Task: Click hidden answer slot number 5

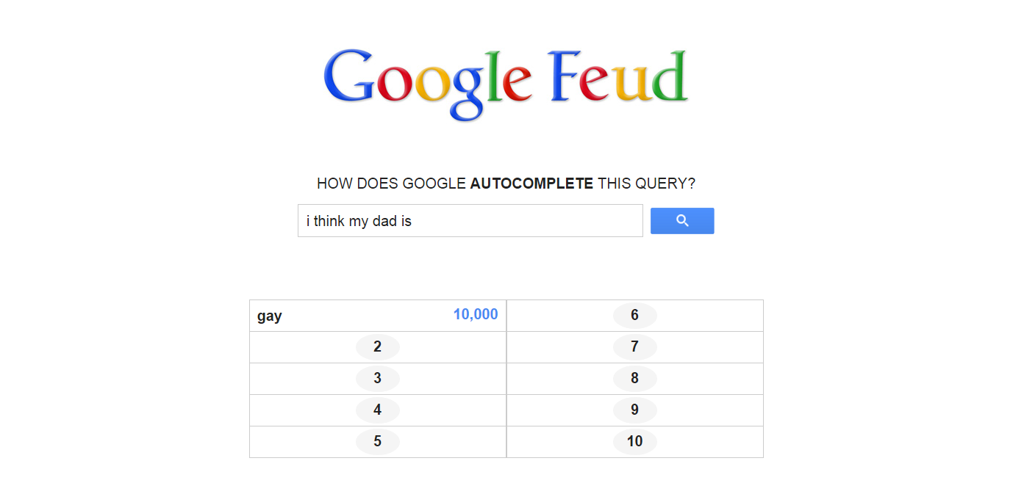Action: tap(378, 442)
